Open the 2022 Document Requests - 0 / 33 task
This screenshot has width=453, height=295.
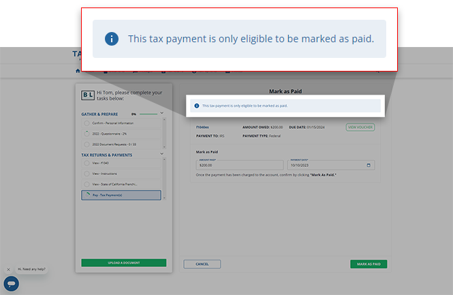pyautogui.click(x=121, y=144)
